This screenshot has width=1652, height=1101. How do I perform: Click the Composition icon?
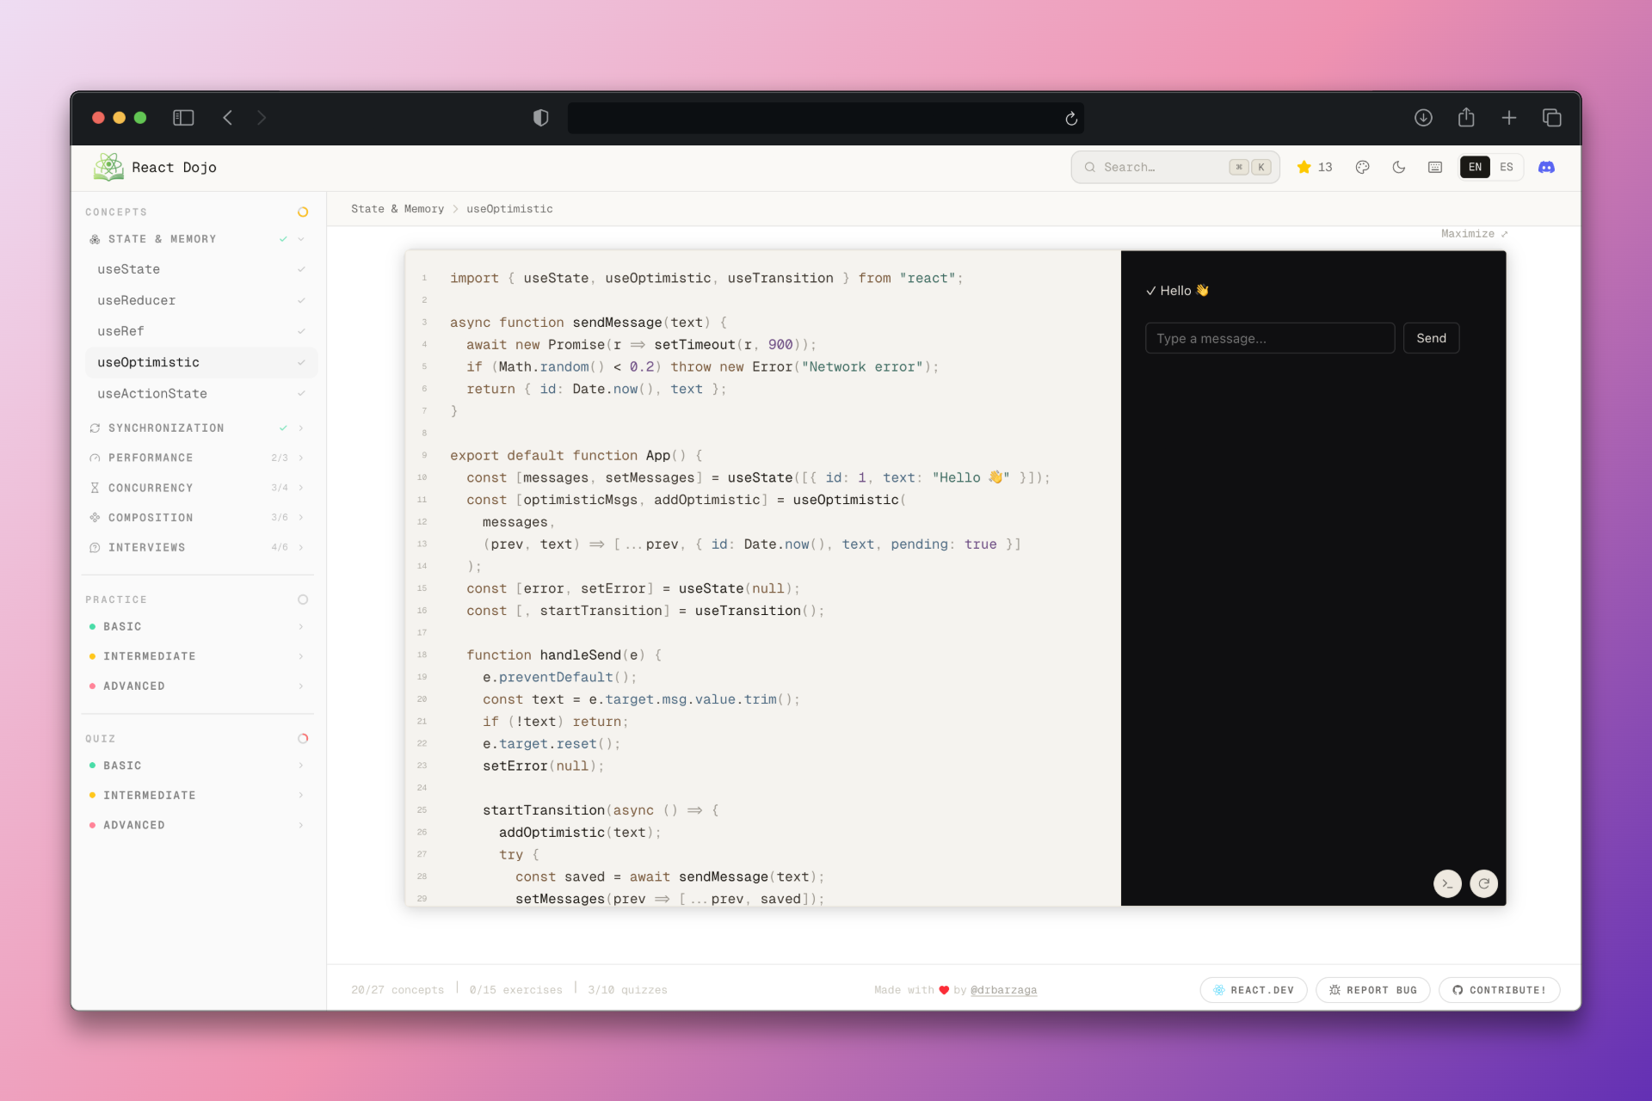95,517
